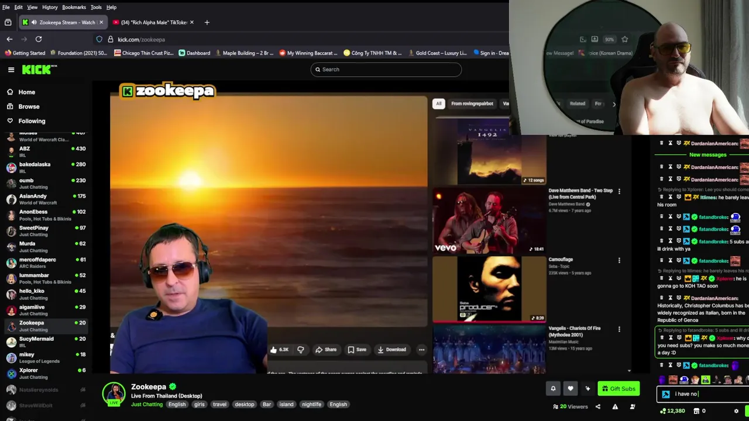Click the chat message input box
Image resolution: width=749 pixels, height=421 pixels.
coord(703,394)
